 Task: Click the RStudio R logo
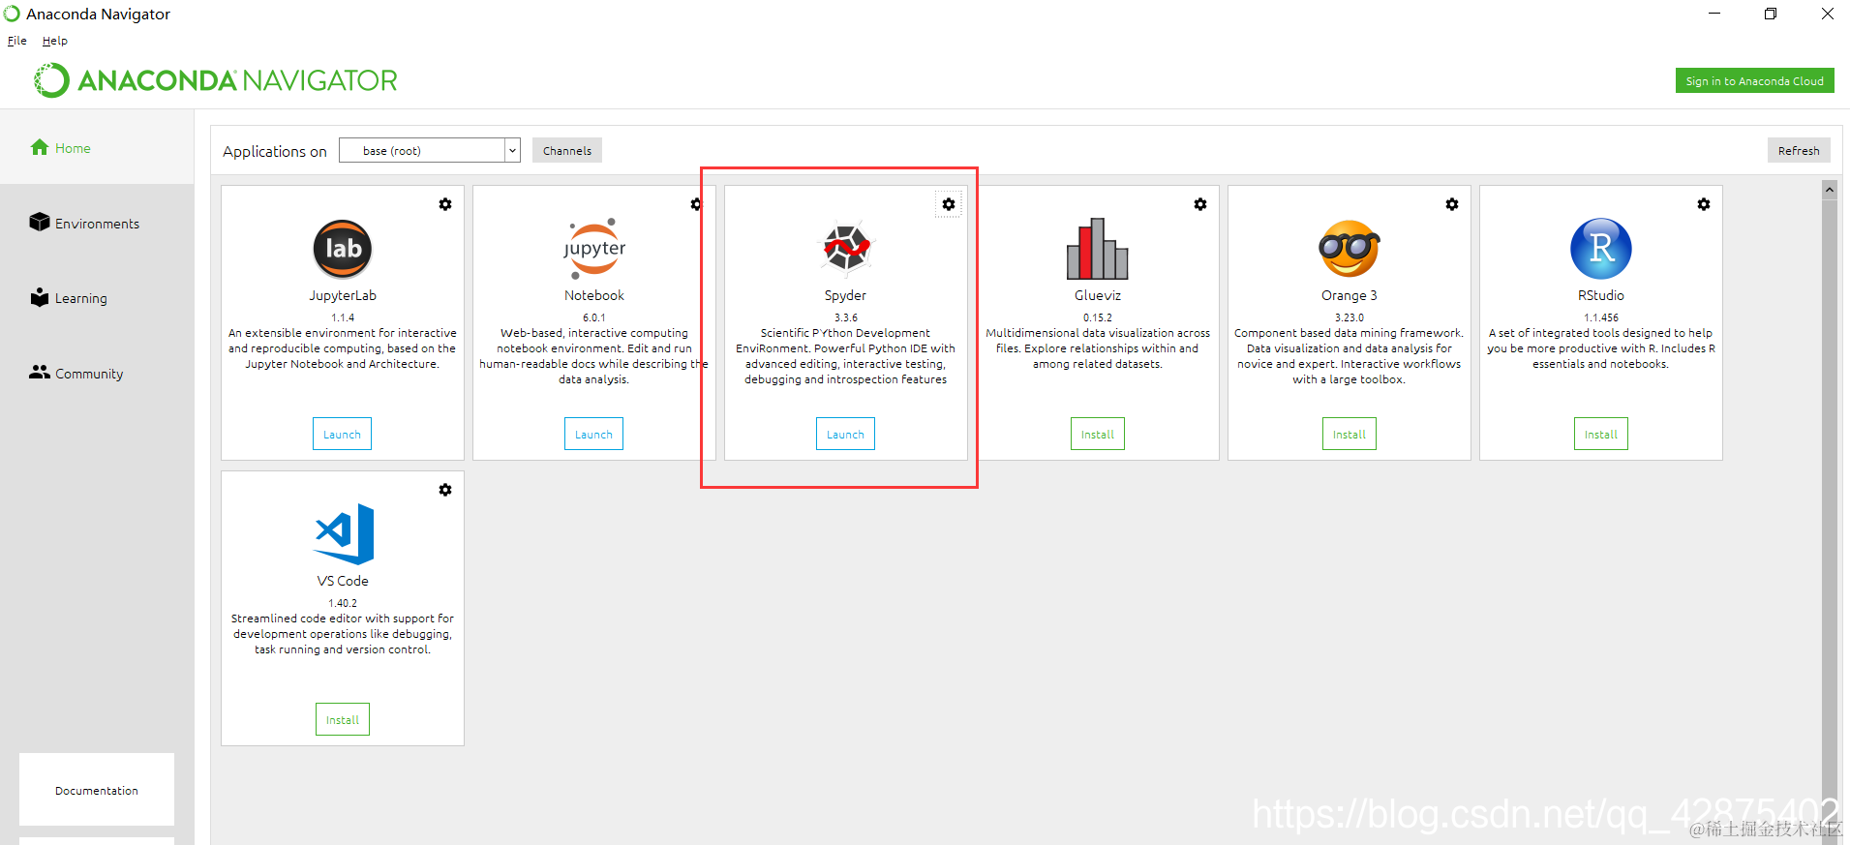pyautogui.click(x=1601, y=249)
